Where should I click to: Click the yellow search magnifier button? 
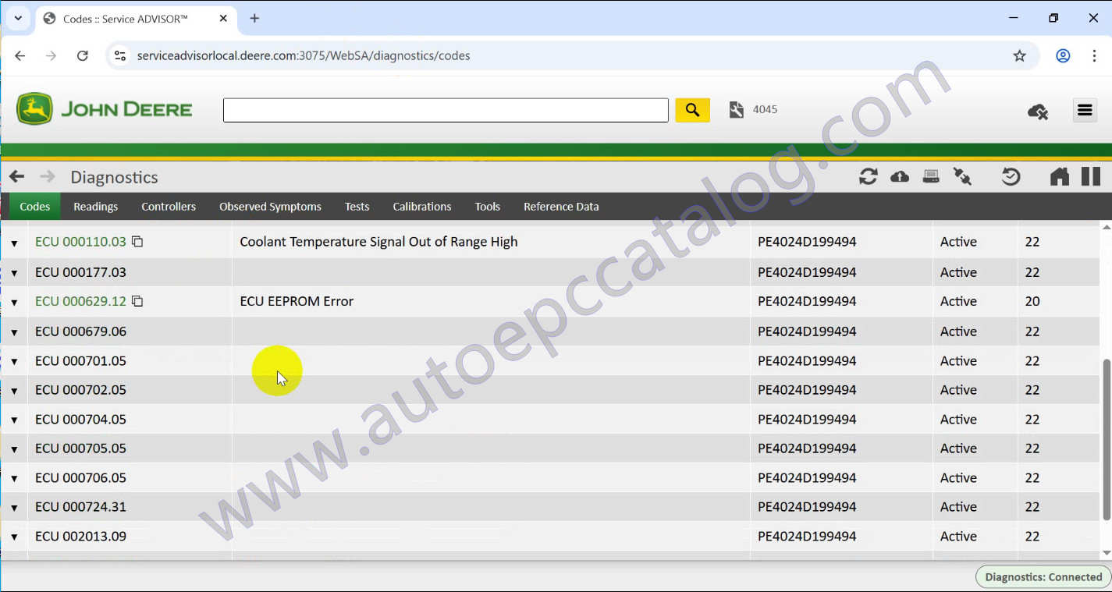pos(692,109)
